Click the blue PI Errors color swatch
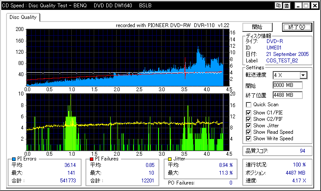 click(14, 159)
